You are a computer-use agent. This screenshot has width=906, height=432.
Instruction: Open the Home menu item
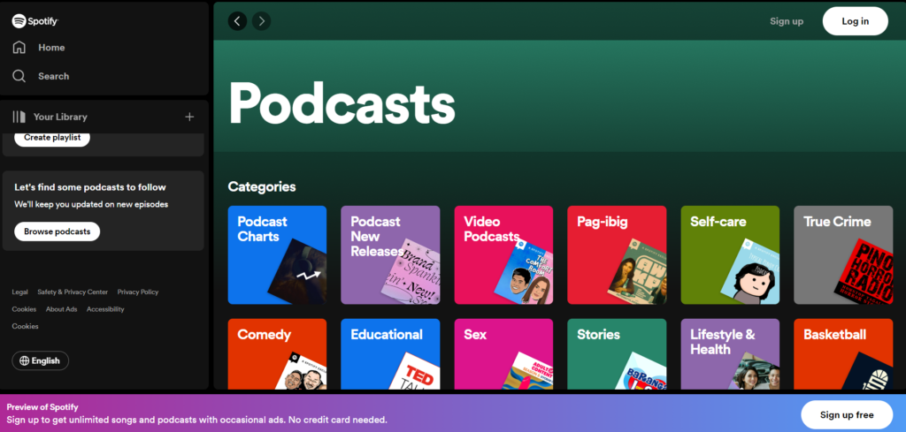51,48
